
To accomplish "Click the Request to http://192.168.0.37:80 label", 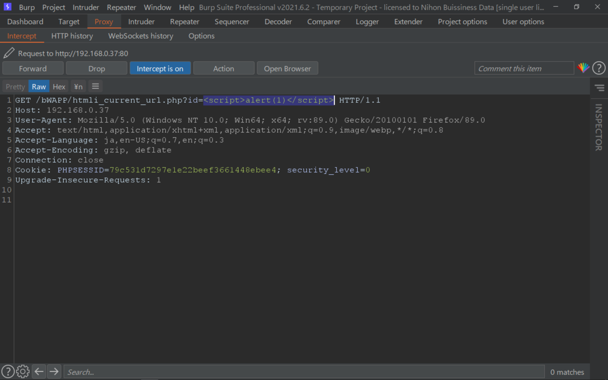I will (x=73, y=53).
